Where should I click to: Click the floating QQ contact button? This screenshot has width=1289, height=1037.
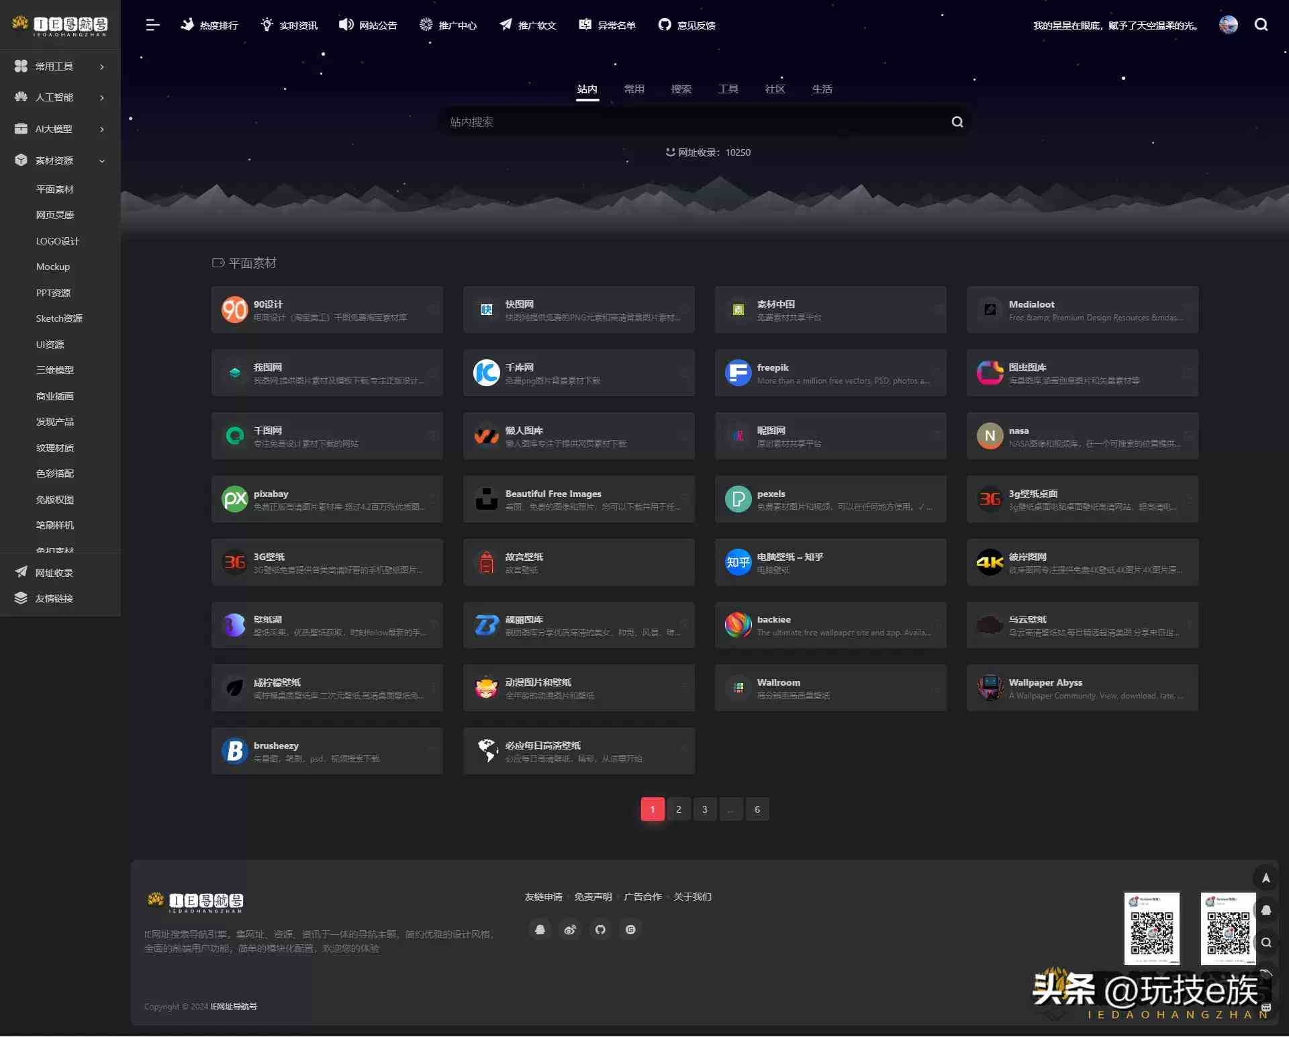coord(1266,910)
